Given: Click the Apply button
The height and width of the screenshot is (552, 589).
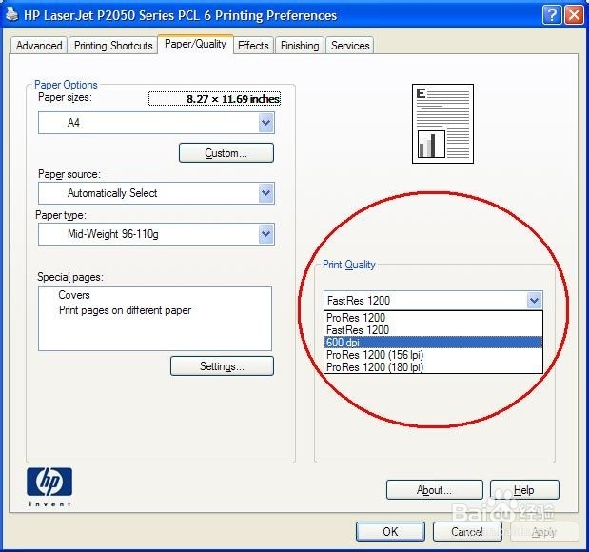Looking at the screenshot, I should 544,531.
